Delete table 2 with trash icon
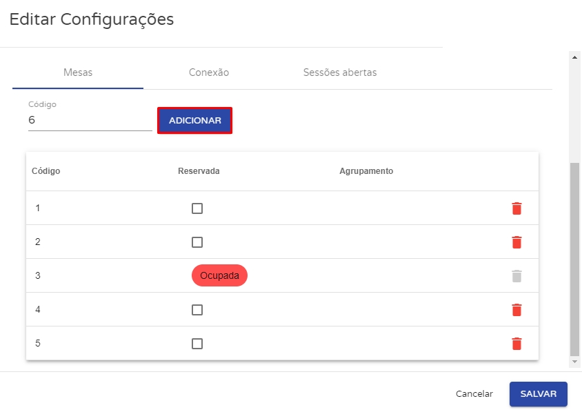The height and width of the screenshot is (410, 582). [516, 242]
